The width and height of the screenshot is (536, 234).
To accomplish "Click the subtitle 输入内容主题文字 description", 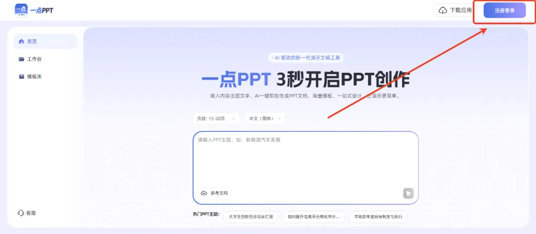I will [x=305, y=96].
